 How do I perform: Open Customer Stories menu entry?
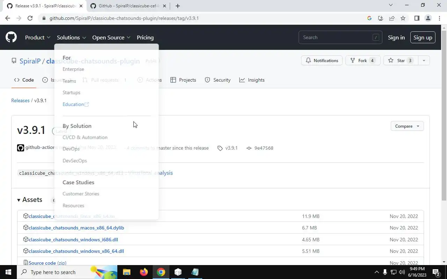point(81,194)
